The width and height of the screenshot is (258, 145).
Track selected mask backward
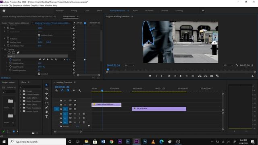coord(44,59)
